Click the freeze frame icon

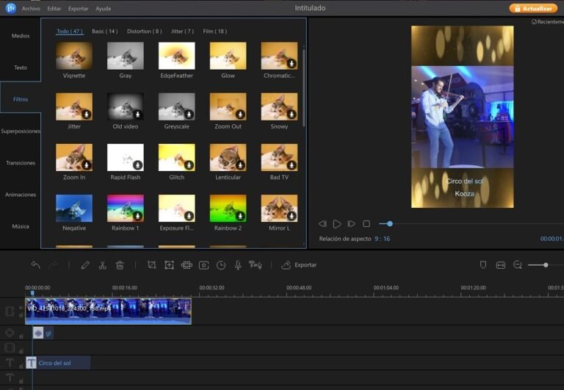coord(203,265)
